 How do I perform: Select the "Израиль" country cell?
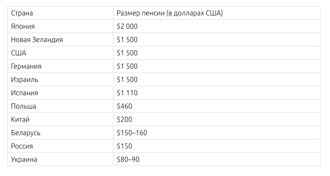tap(25, 80)
